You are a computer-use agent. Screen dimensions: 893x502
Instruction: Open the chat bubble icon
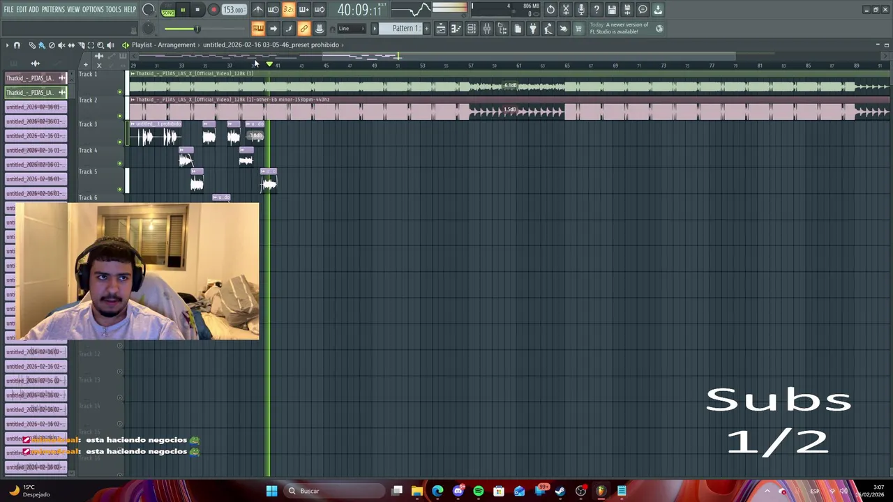[643, 10]
